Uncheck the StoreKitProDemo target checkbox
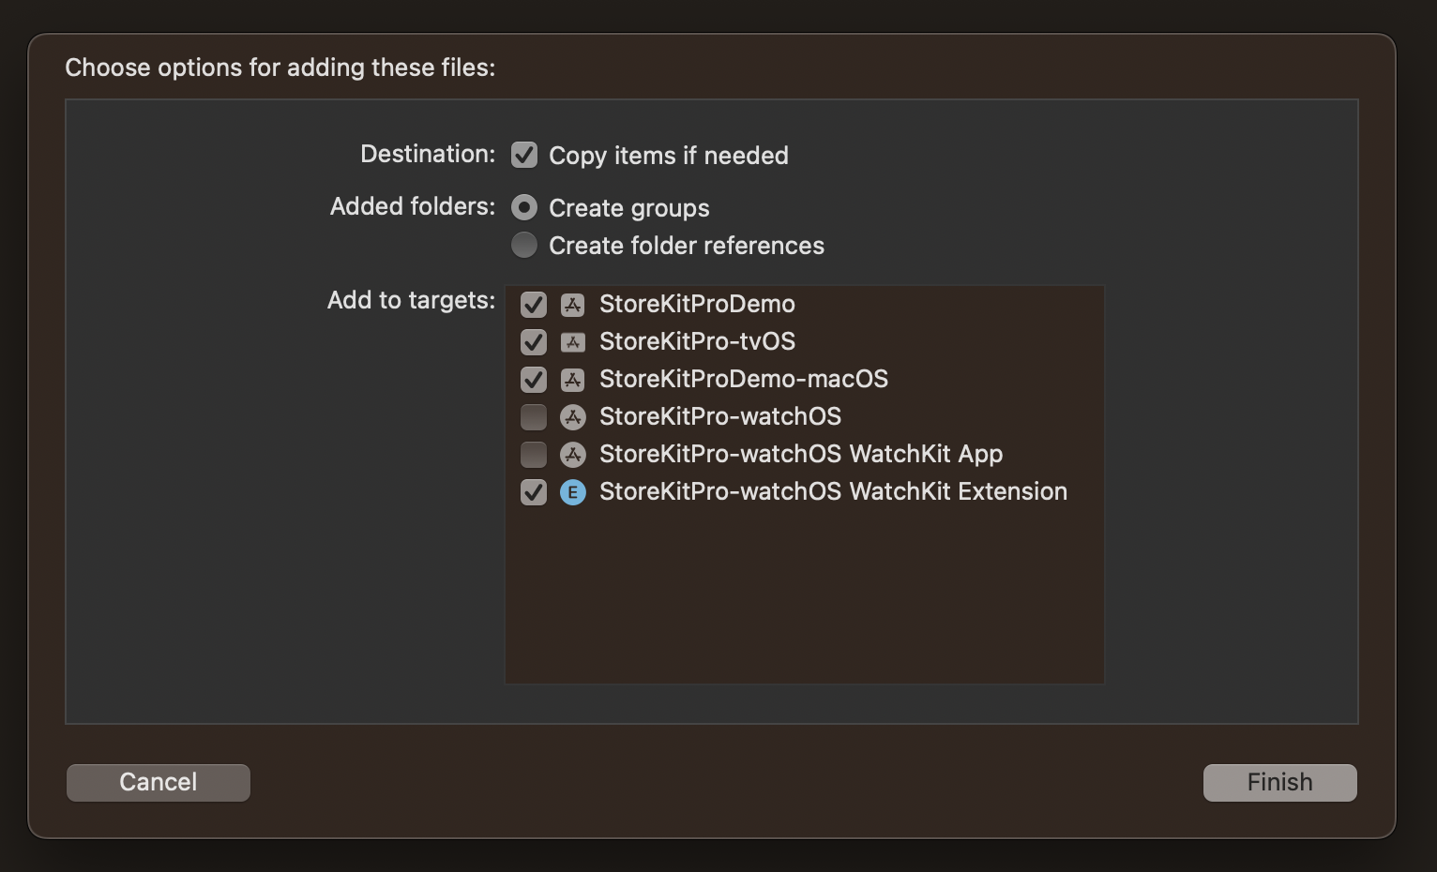This screenshot has width=1437, height=872. [534, 305]
